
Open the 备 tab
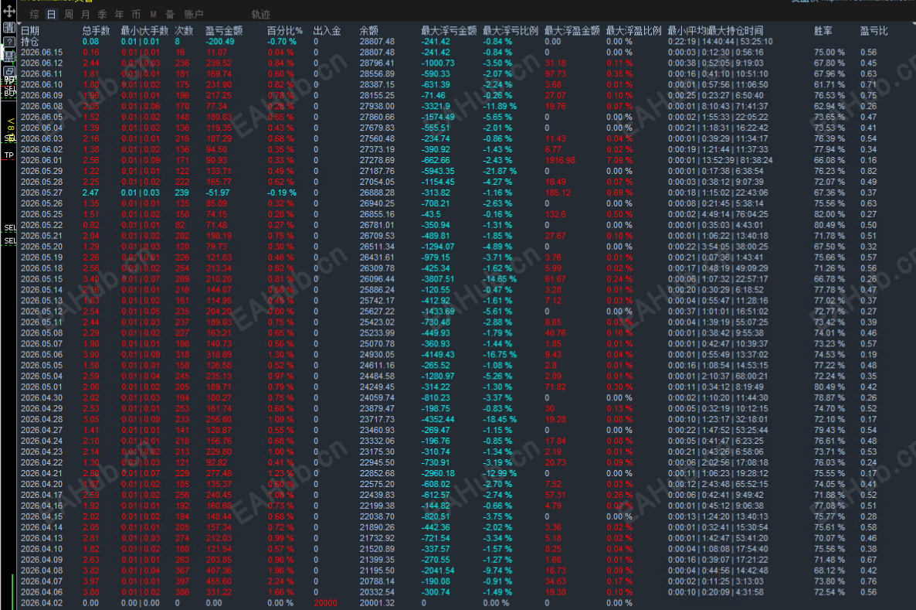170,14
